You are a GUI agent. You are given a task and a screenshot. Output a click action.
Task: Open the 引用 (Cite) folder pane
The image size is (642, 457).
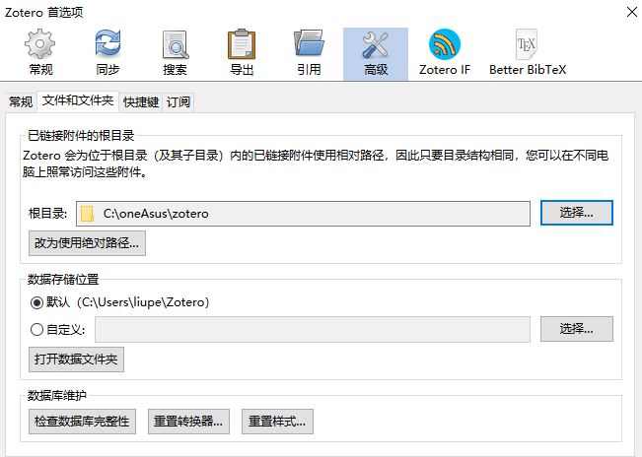(309, 53)
